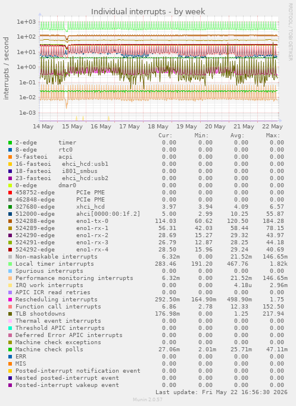
Task: Click the Avg column header
Action: coord(238,136)
